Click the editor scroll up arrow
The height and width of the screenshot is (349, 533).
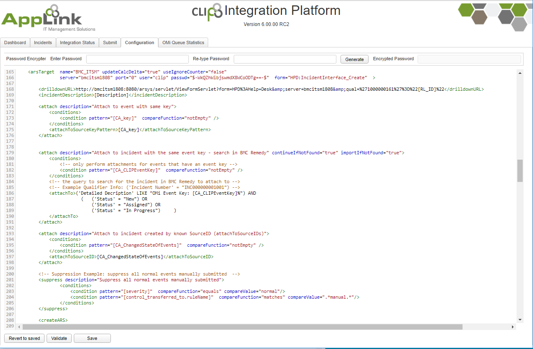click(x=520, y=72)
